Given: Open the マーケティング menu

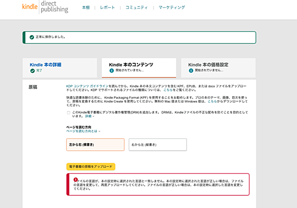Looking at the screenshot, I should point(172,8).
